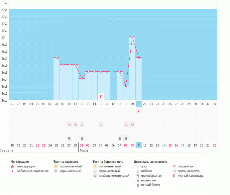
Task: Click the heart icon on cycle day 20
Action: [132, 125]
